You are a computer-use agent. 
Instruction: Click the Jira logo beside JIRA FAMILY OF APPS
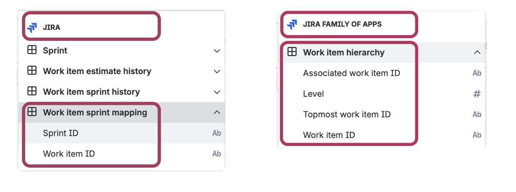(x=292, y=24)
